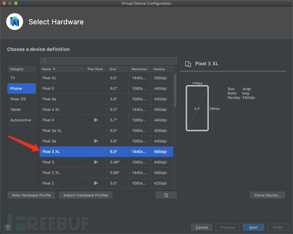
Task: Click the device icon beside Pixel 3 XL title
Action: (x=188, y=64)
